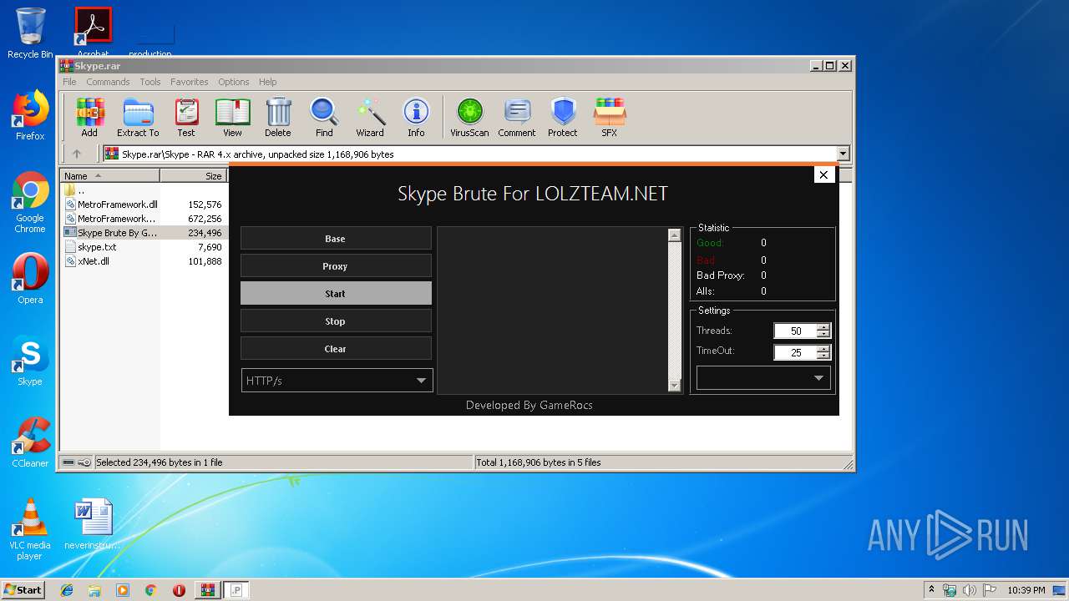The width and height of the screenshot is (1069, 601).
Task: Click the Threads number input field
Action: click(796, 331)
